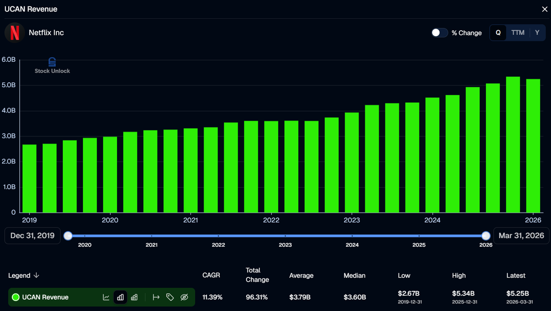This screenshot has height=311, width=551.
Task: Click the tallest bar for late 2025
Action: click(513, 144)
